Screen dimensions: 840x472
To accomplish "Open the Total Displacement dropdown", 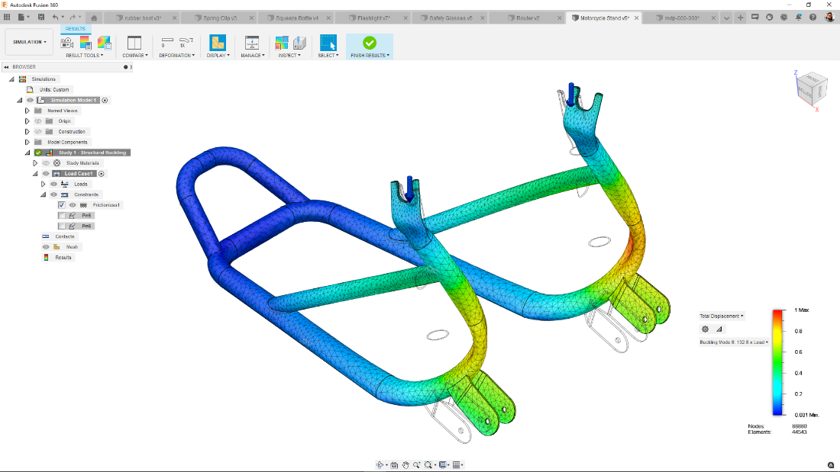I will click(x=720, y=315).
